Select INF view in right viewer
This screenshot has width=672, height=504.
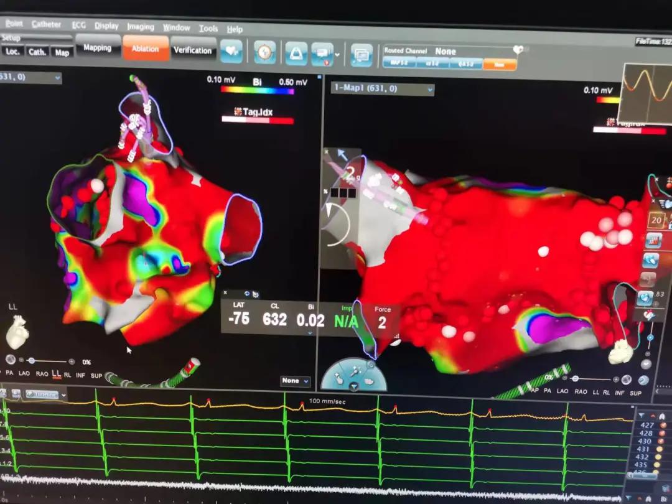620,393
